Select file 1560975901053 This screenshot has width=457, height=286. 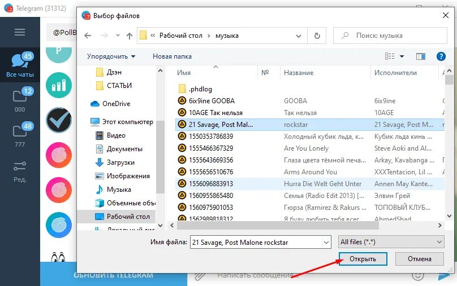point(211,208)
